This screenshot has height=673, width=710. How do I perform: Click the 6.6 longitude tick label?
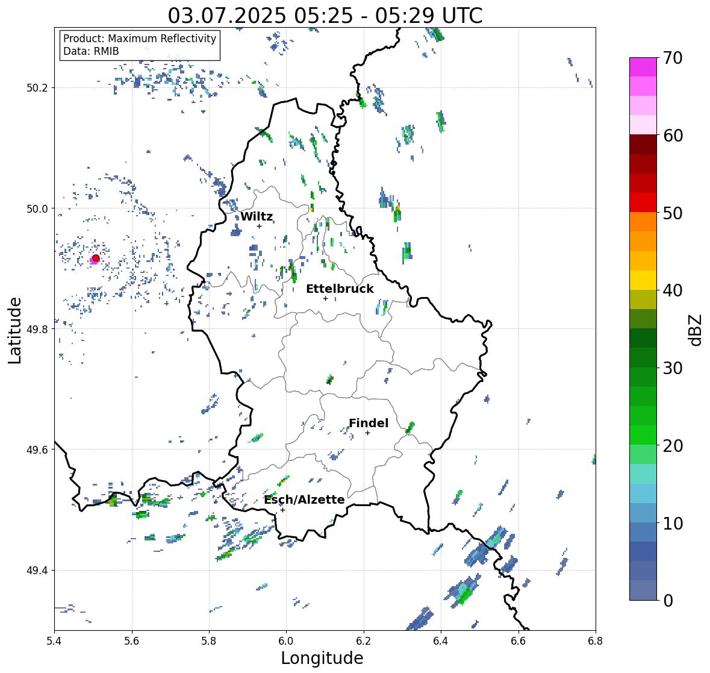pos(518,641)
